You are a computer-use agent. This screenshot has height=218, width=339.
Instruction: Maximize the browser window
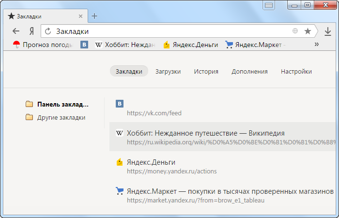(x=308, y=5)
